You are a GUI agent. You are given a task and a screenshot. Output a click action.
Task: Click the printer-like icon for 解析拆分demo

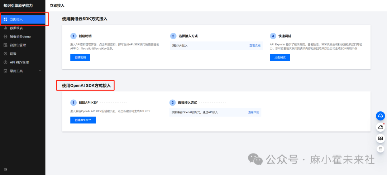tap(5, 36)
